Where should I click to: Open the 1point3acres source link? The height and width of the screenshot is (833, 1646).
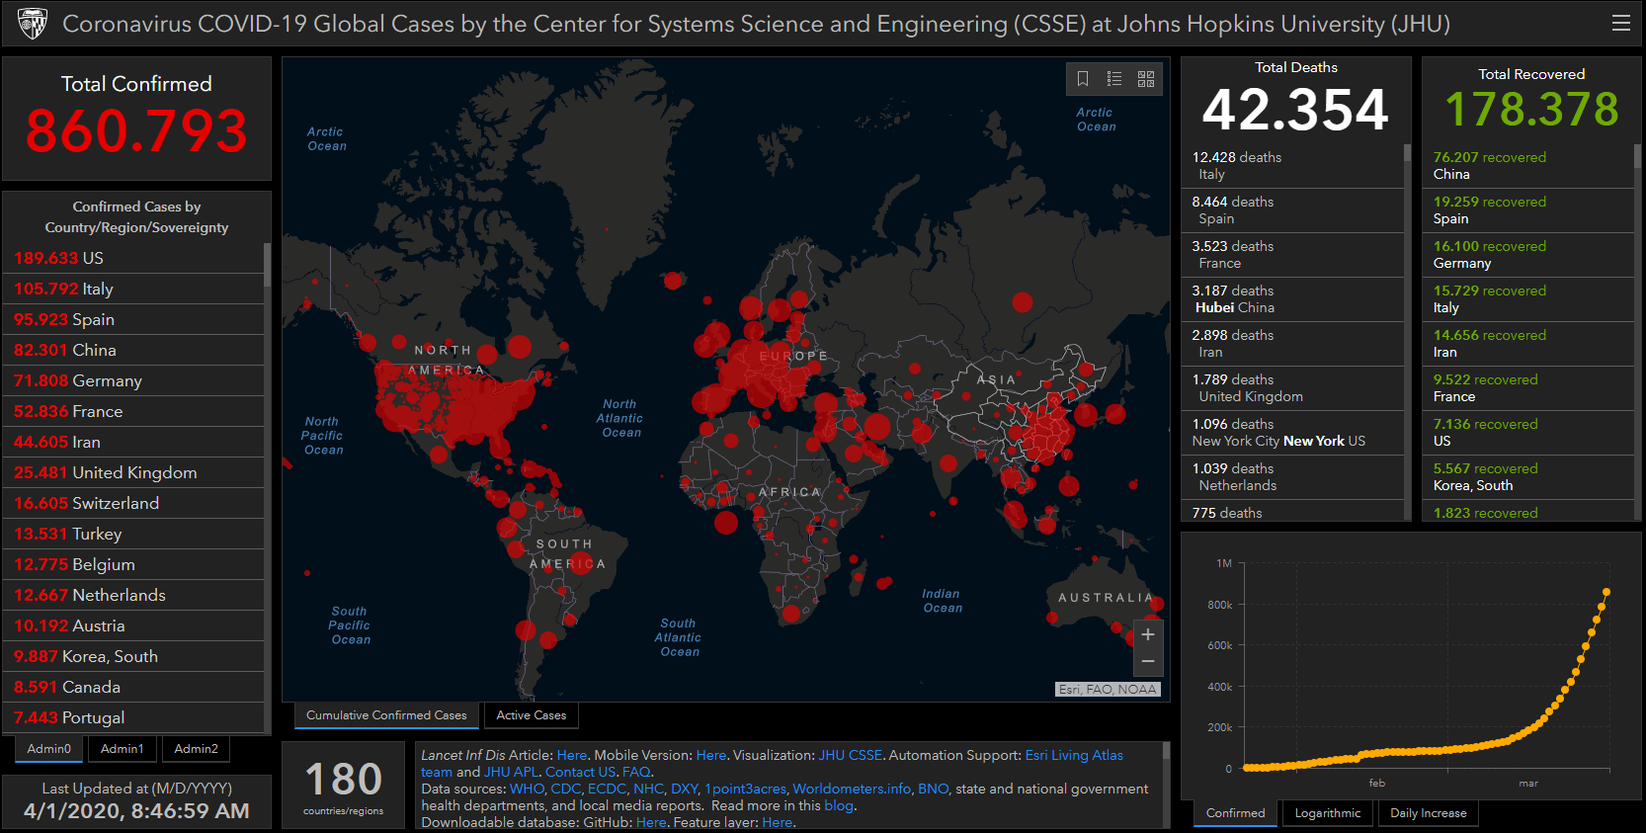(x=745, y=789)
